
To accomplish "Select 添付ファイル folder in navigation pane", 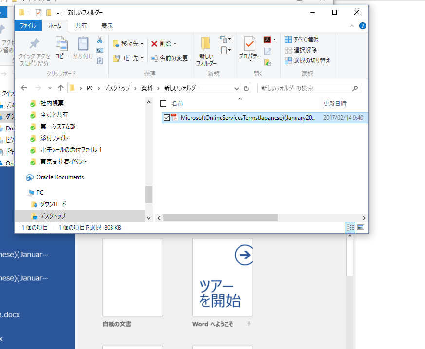I will [x=54, y=138].
